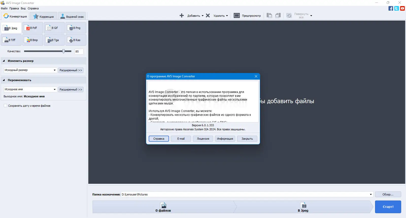406x218 pixels.
Task: Open the destination folder path dropdown
Action: pyautogui.click(x=371, y=194)
